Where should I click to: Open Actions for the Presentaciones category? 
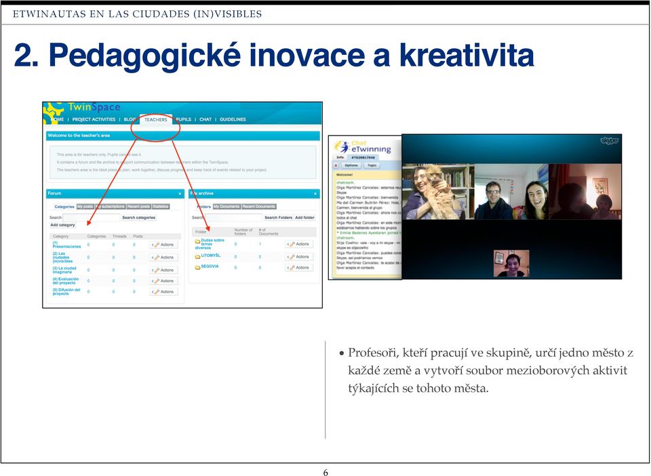163,245
